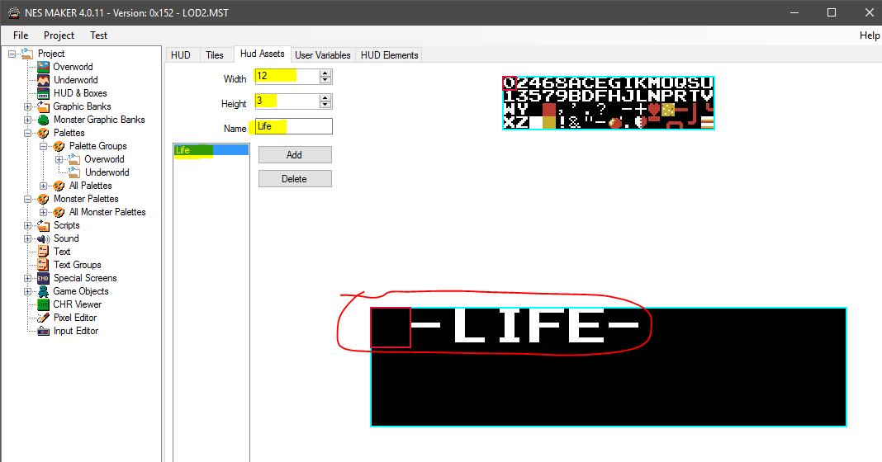882x462 pixels.
Task: Click the Monster Palettes icon
Action: (x=43, y=199)
